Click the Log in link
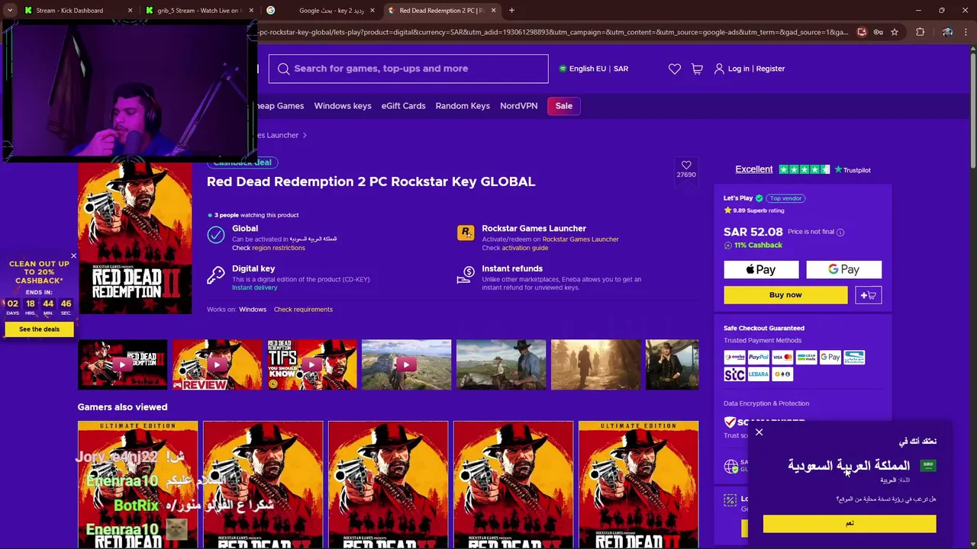977x549 pixels. pos(739,69)
